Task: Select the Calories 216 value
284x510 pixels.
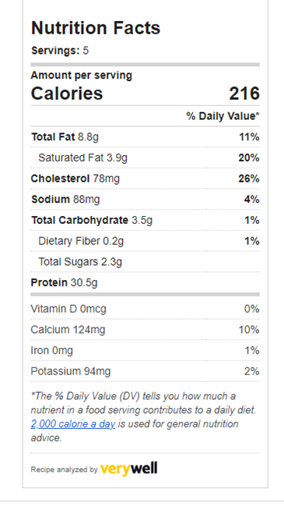Action: click(x=244, y=94)
